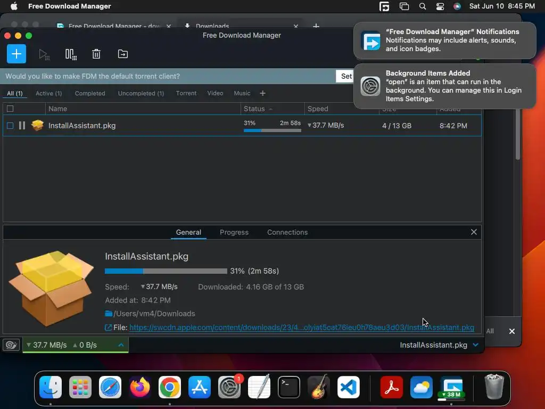The width and height of the screenshot is (545, 409).
Task: Open Control Center in menu bar
Action: (440, 6)
